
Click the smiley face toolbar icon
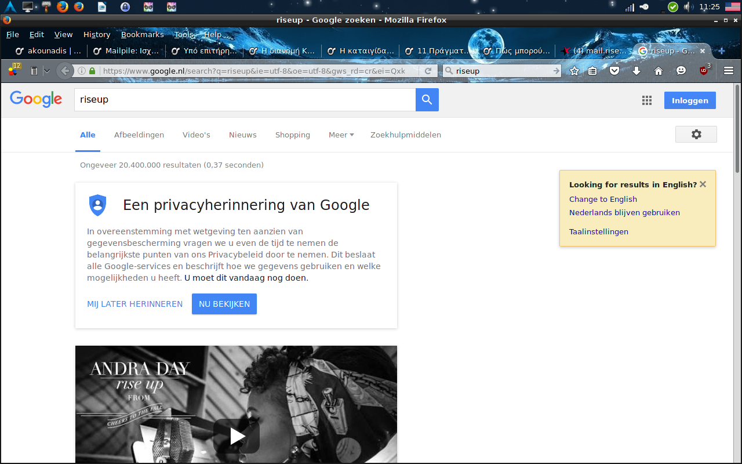[x=681, y=71]
